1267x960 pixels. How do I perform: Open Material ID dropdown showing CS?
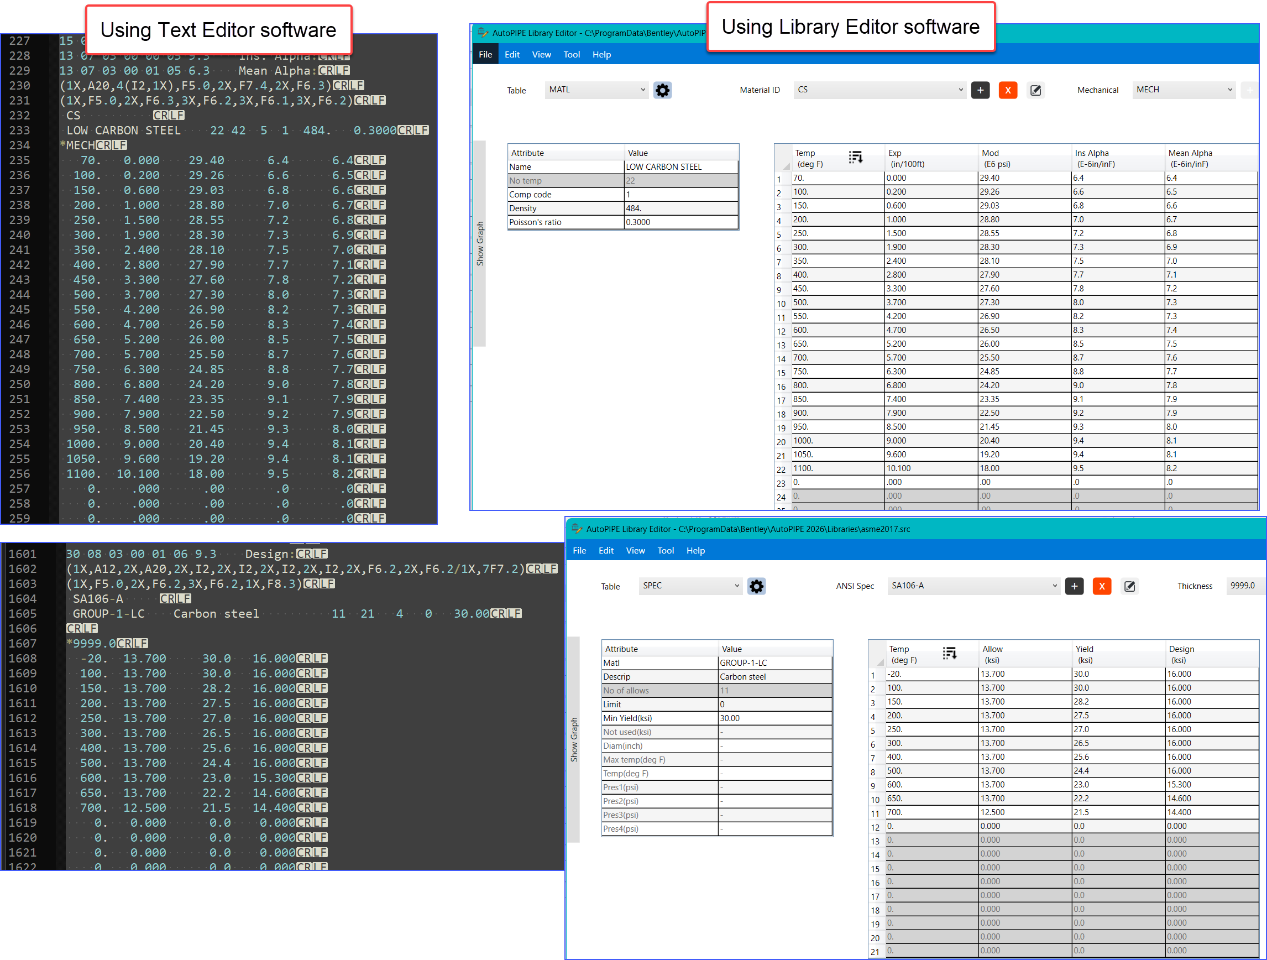click(x=879, y=90)
